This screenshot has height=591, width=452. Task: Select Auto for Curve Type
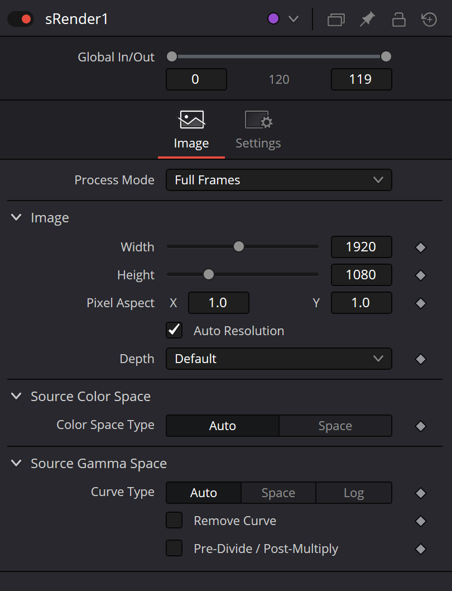click(x=203, y=493)
